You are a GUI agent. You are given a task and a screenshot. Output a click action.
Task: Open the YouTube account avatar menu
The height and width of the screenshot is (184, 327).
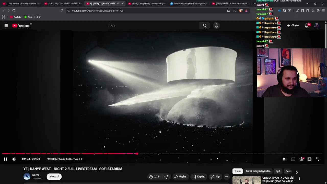pyautogui.click(x=317, y=26)
